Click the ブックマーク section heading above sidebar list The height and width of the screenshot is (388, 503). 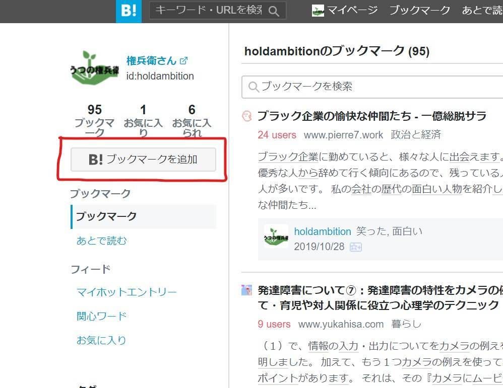click(x=100, y=194)
